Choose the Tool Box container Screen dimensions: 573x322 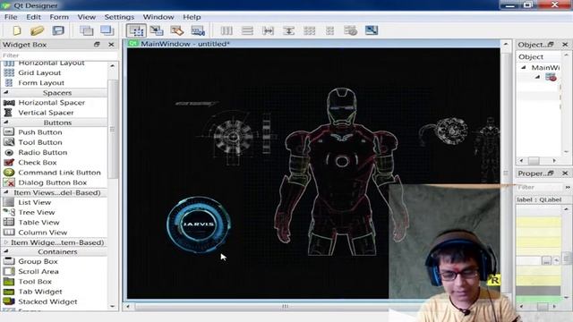(35, 282)
